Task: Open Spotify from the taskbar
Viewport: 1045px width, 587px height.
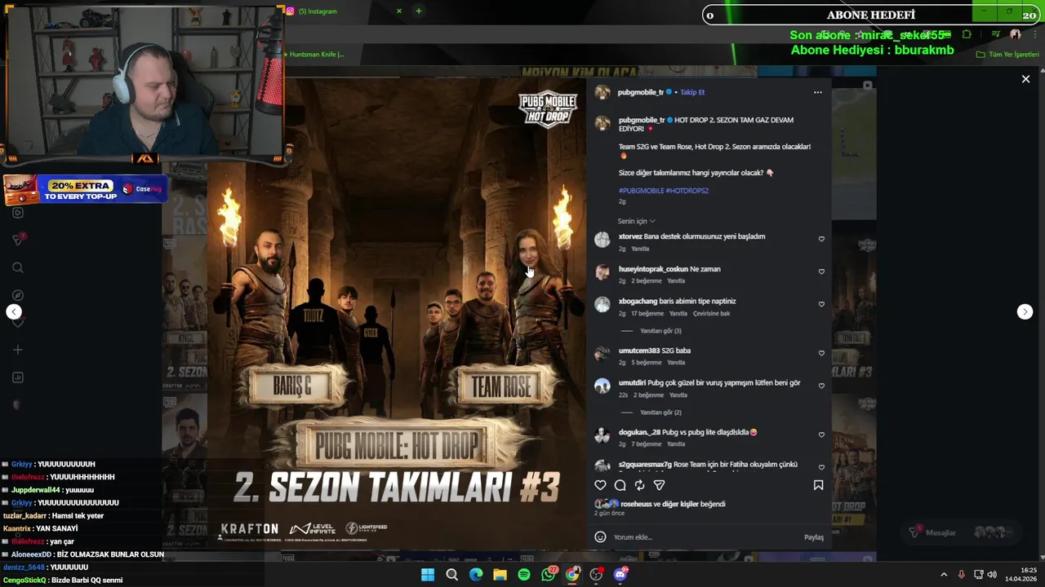Action: click(524, 575)
